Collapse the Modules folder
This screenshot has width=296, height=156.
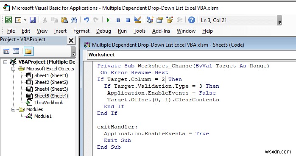tap(13, 109)
